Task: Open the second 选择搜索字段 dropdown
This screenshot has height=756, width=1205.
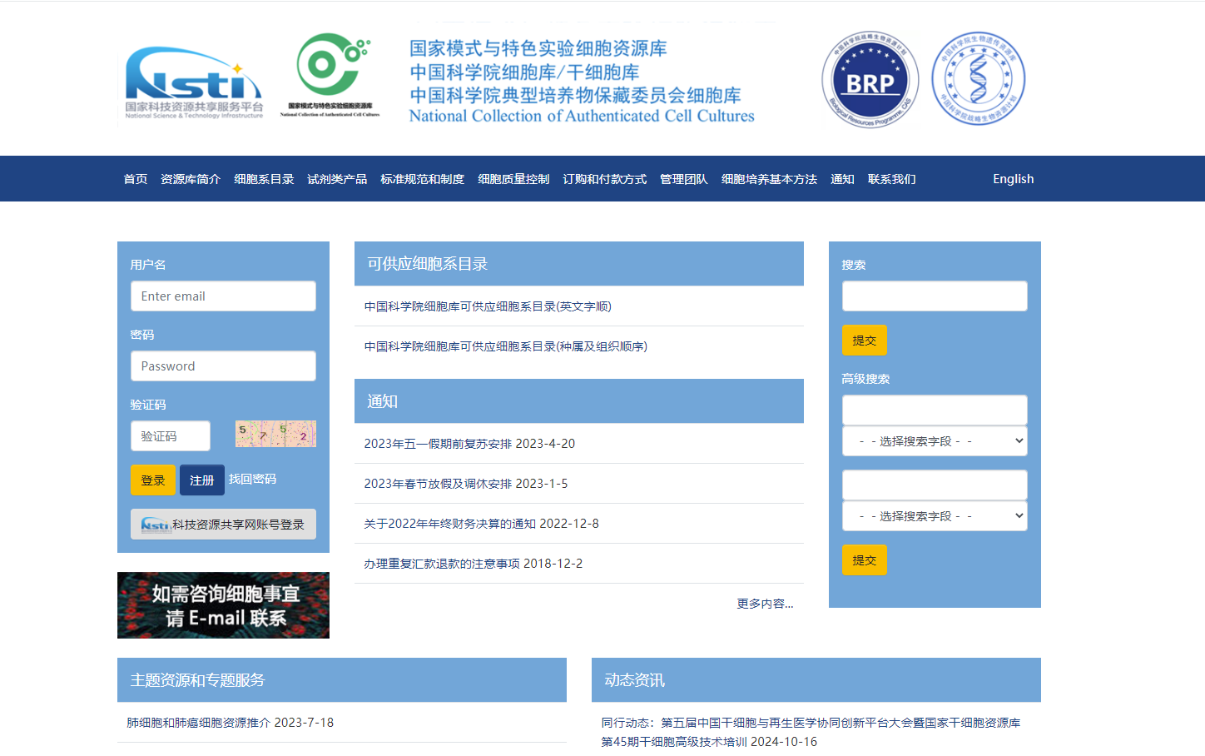Action: point(935,516)
